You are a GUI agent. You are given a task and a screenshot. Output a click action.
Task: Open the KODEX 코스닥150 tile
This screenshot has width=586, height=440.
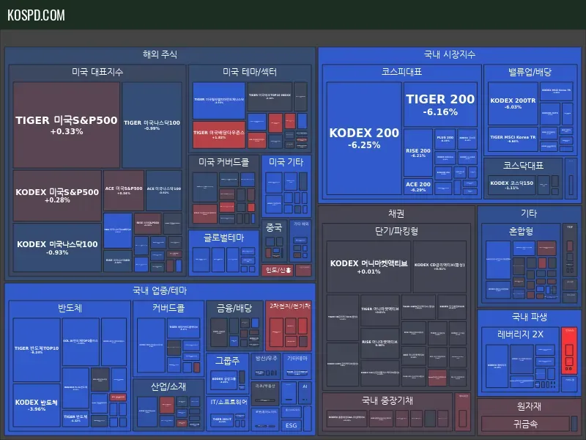(511, 185)
